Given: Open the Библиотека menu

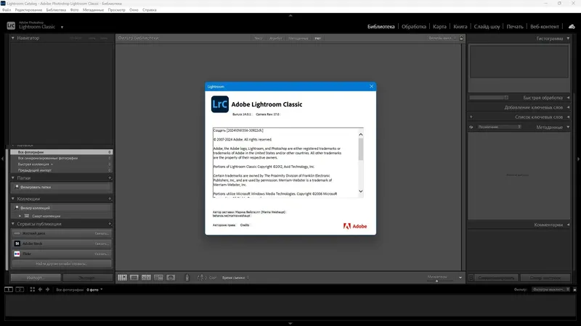Looking at the screenshot, I should [56, 10].
